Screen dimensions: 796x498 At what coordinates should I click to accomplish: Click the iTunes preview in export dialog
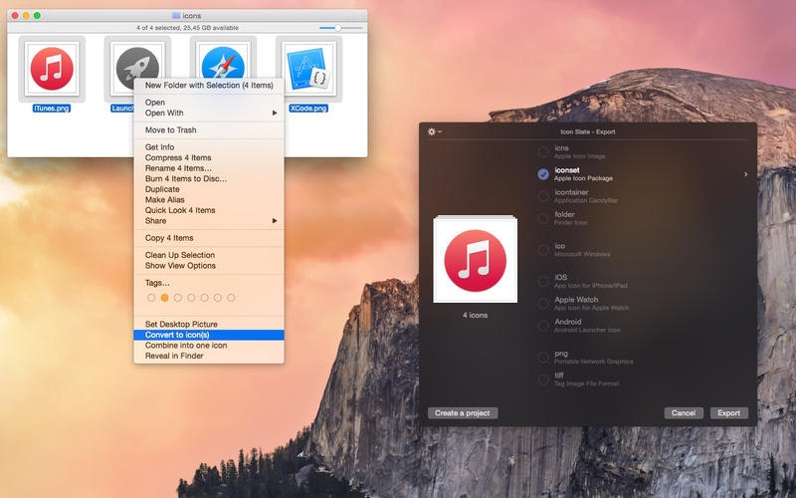click(476, 260)
